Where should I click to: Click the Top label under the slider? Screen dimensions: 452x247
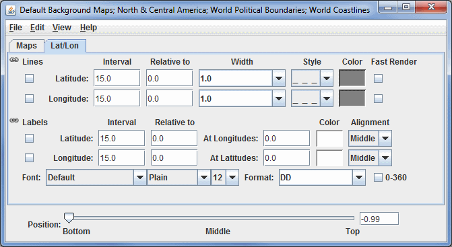pyautogui.click(x=352, y=232)
